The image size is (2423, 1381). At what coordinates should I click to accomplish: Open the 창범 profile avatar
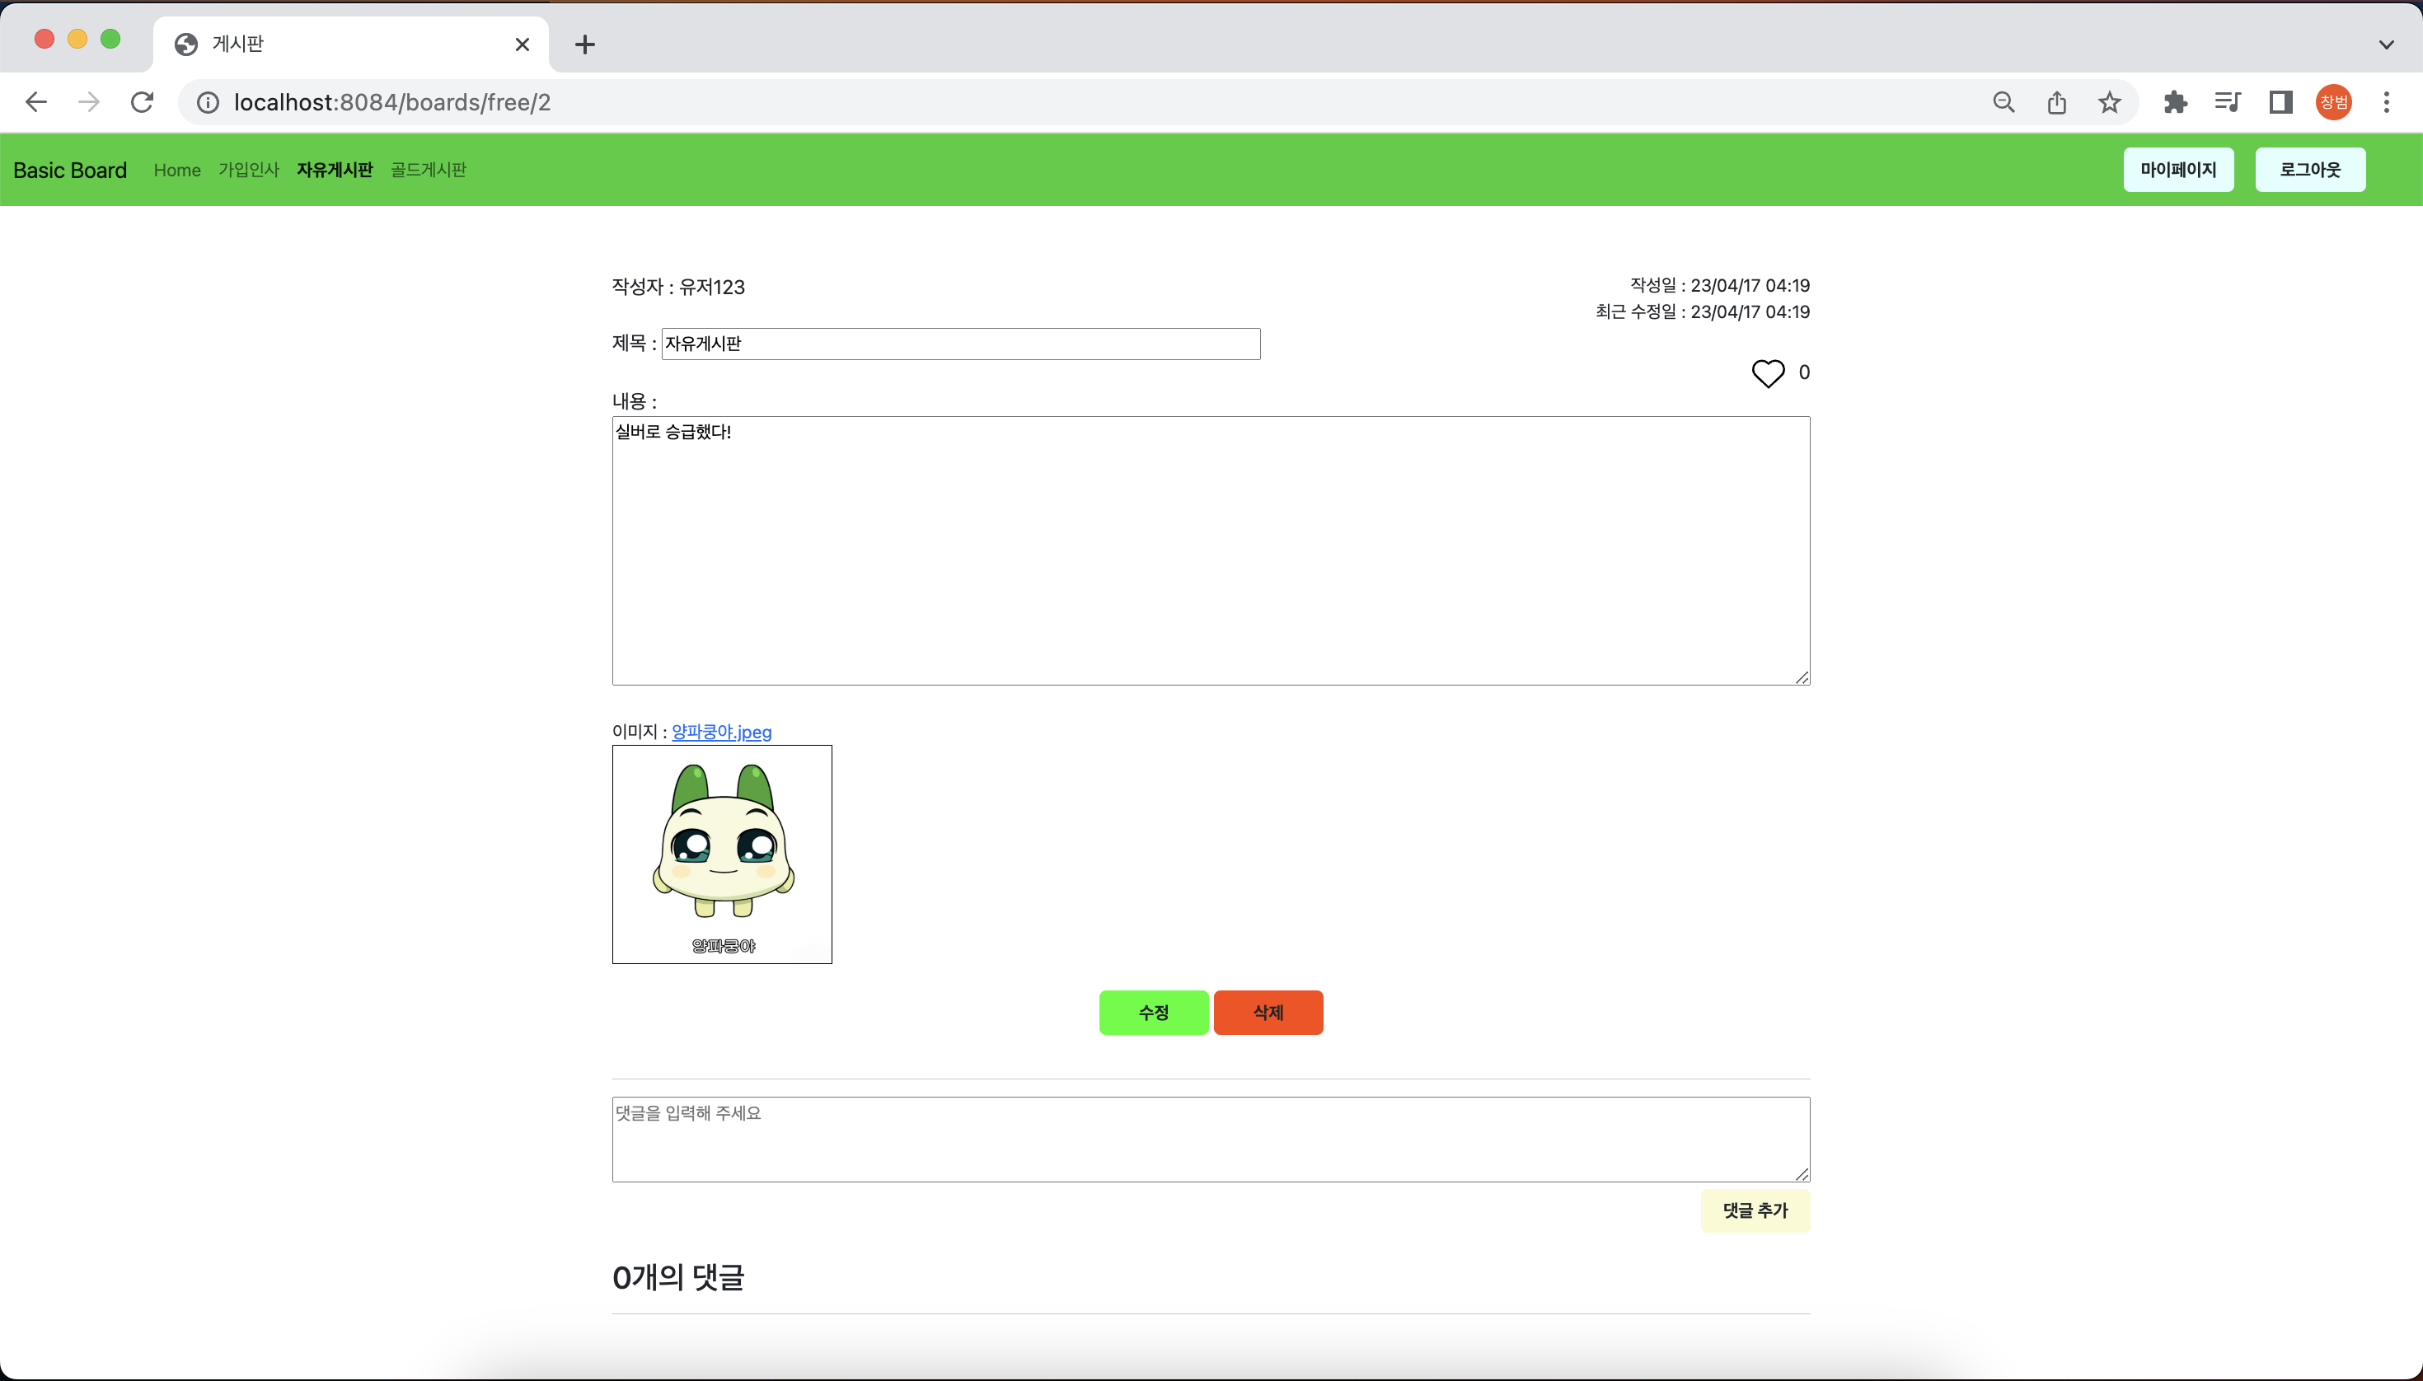[x=2333, y=102]
